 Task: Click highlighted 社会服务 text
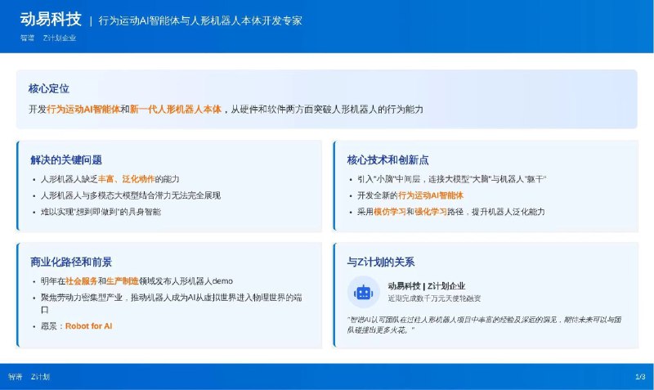tap(81, 281)
